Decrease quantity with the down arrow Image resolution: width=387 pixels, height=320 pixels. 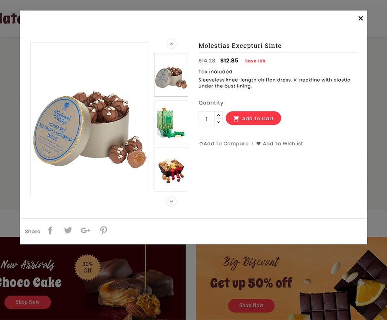coord(219,122)
